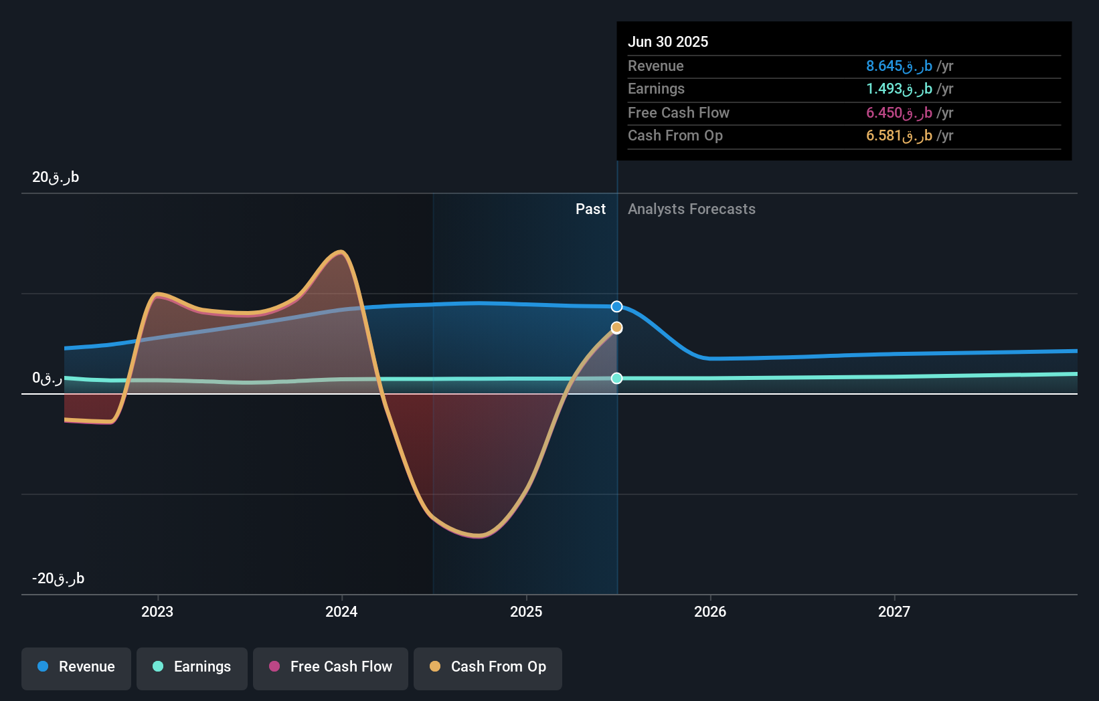
Task: Toggle the Cash From Op legend button
Action: point(488,668)
